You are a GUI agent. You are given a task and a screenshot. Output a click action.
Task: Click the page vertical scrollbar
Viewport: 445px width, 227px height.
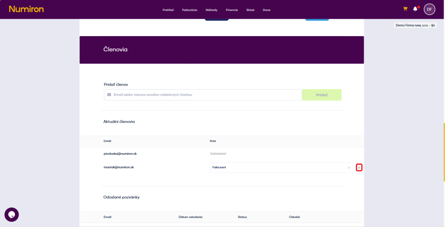coord(443,152)
